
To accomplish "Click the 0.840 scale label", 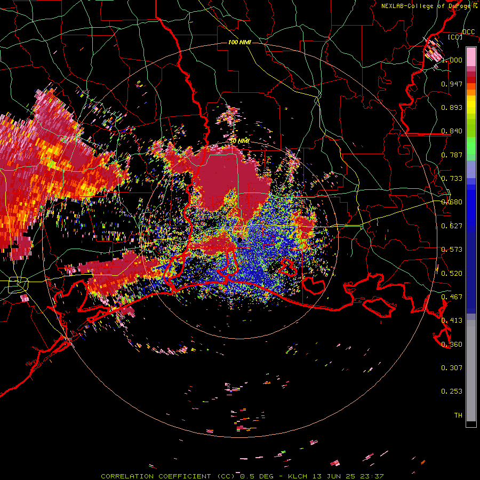I will [x=452, y=131].
